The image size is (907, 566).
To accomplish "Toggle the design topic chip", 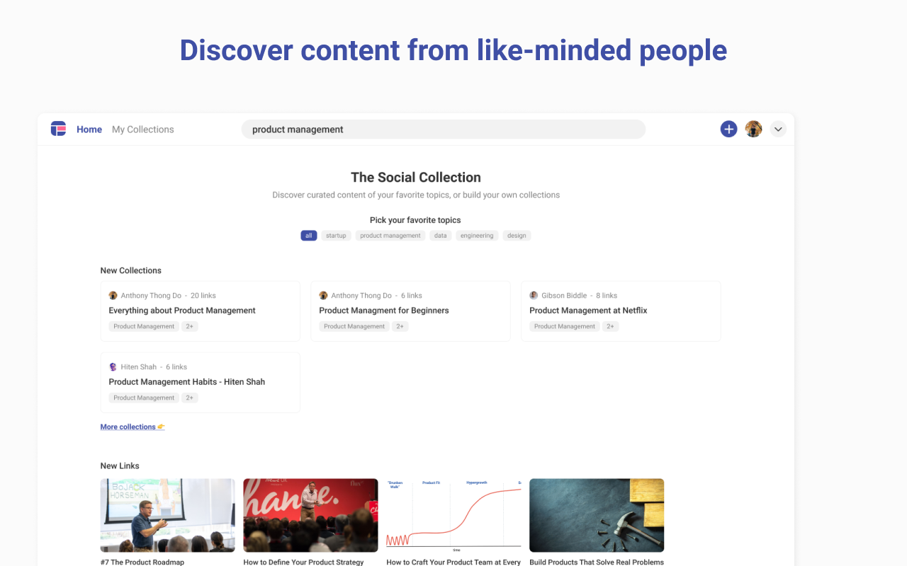I will pyautogui.click(x=517, y=235).
